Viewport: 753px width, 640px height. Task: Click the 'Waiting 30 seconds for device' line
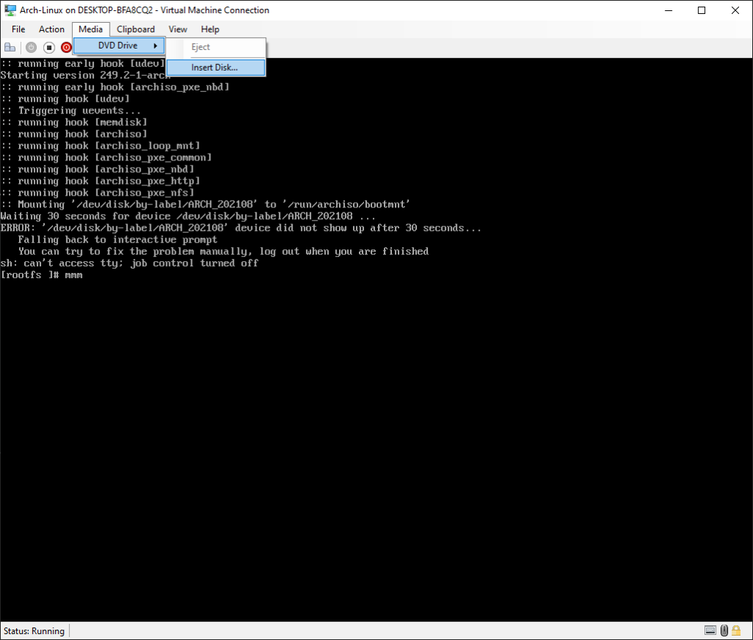pyautogui.click(x=188, y=216)
